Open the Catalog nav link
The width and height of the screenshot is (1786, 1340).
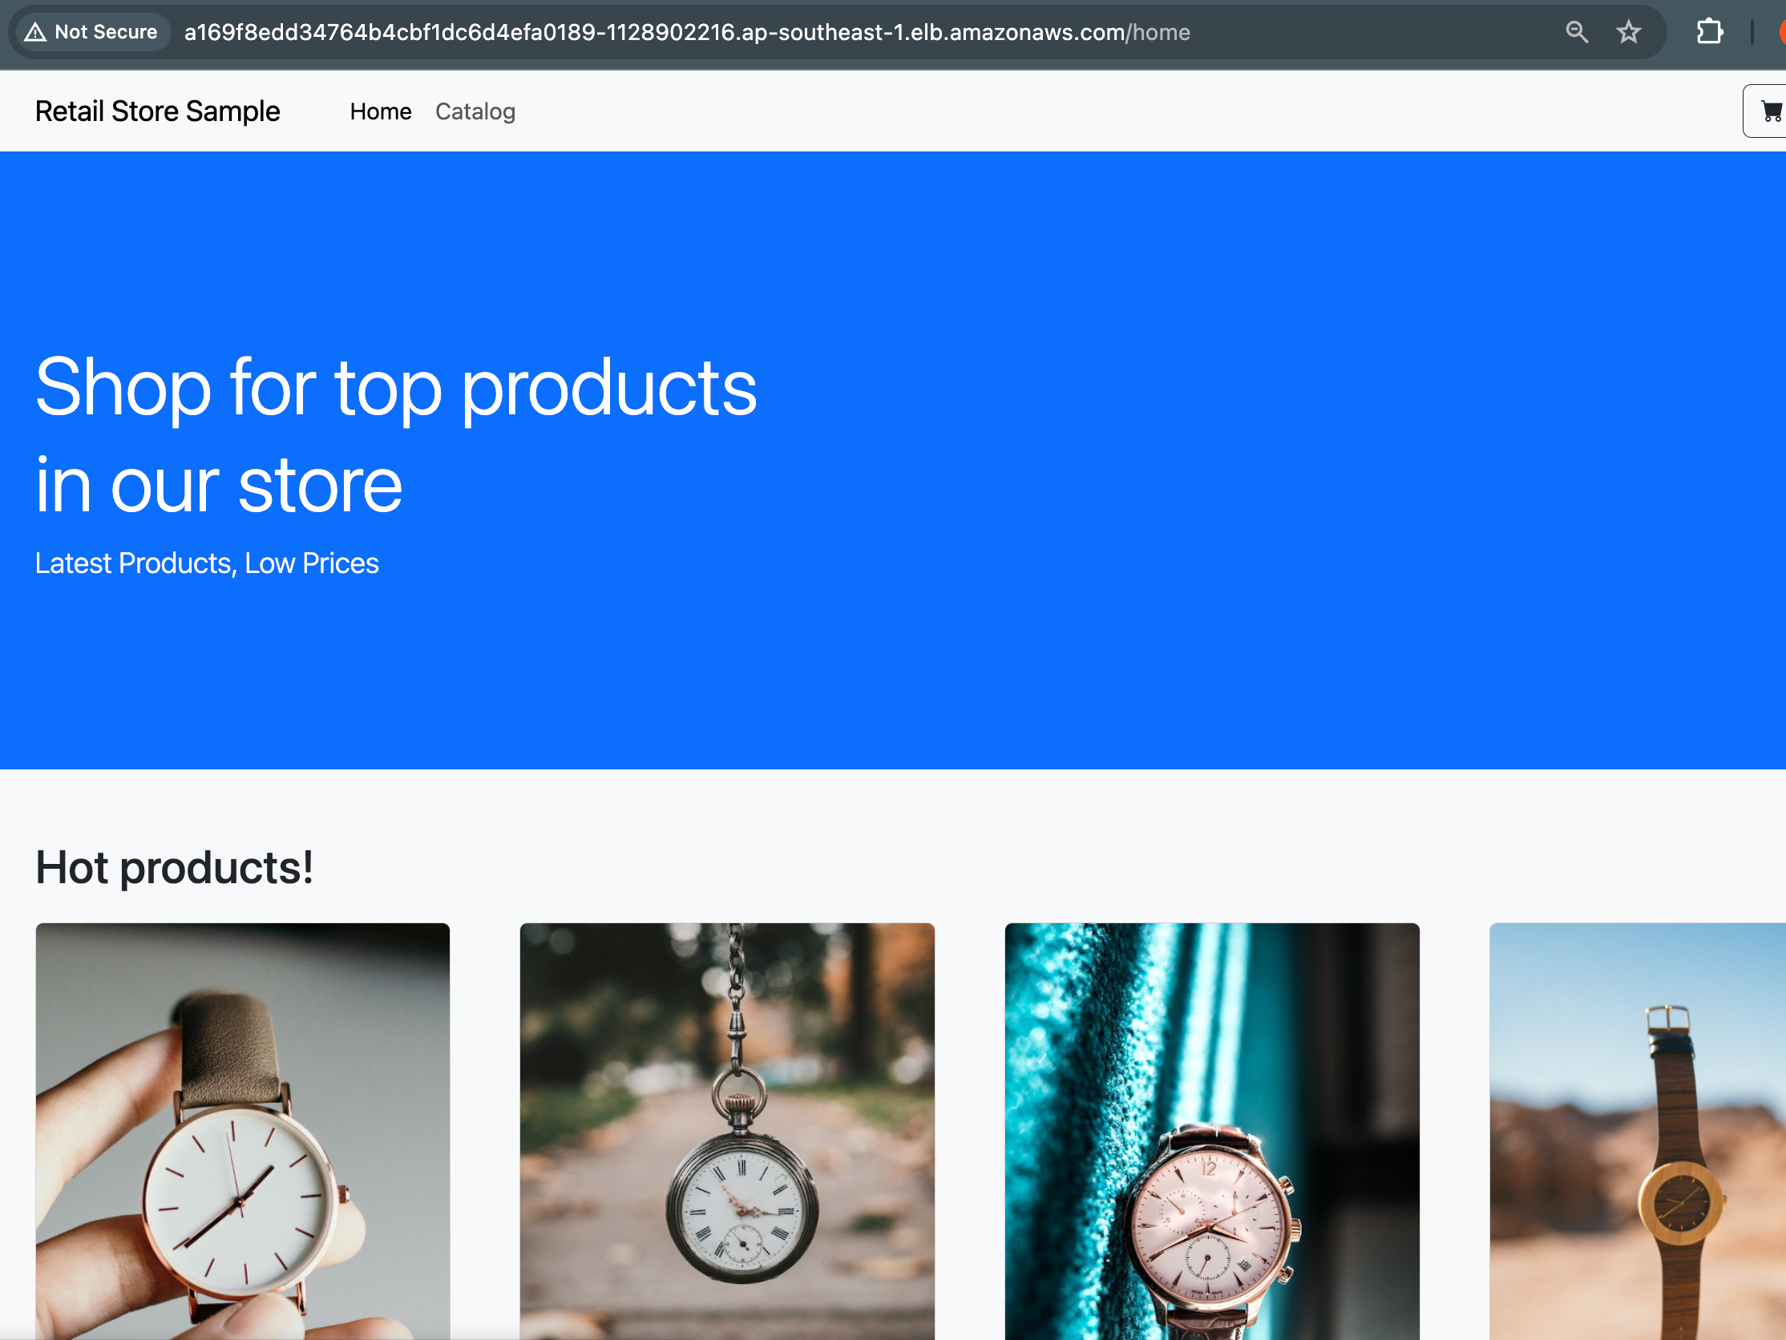click(x=475, y=111)
